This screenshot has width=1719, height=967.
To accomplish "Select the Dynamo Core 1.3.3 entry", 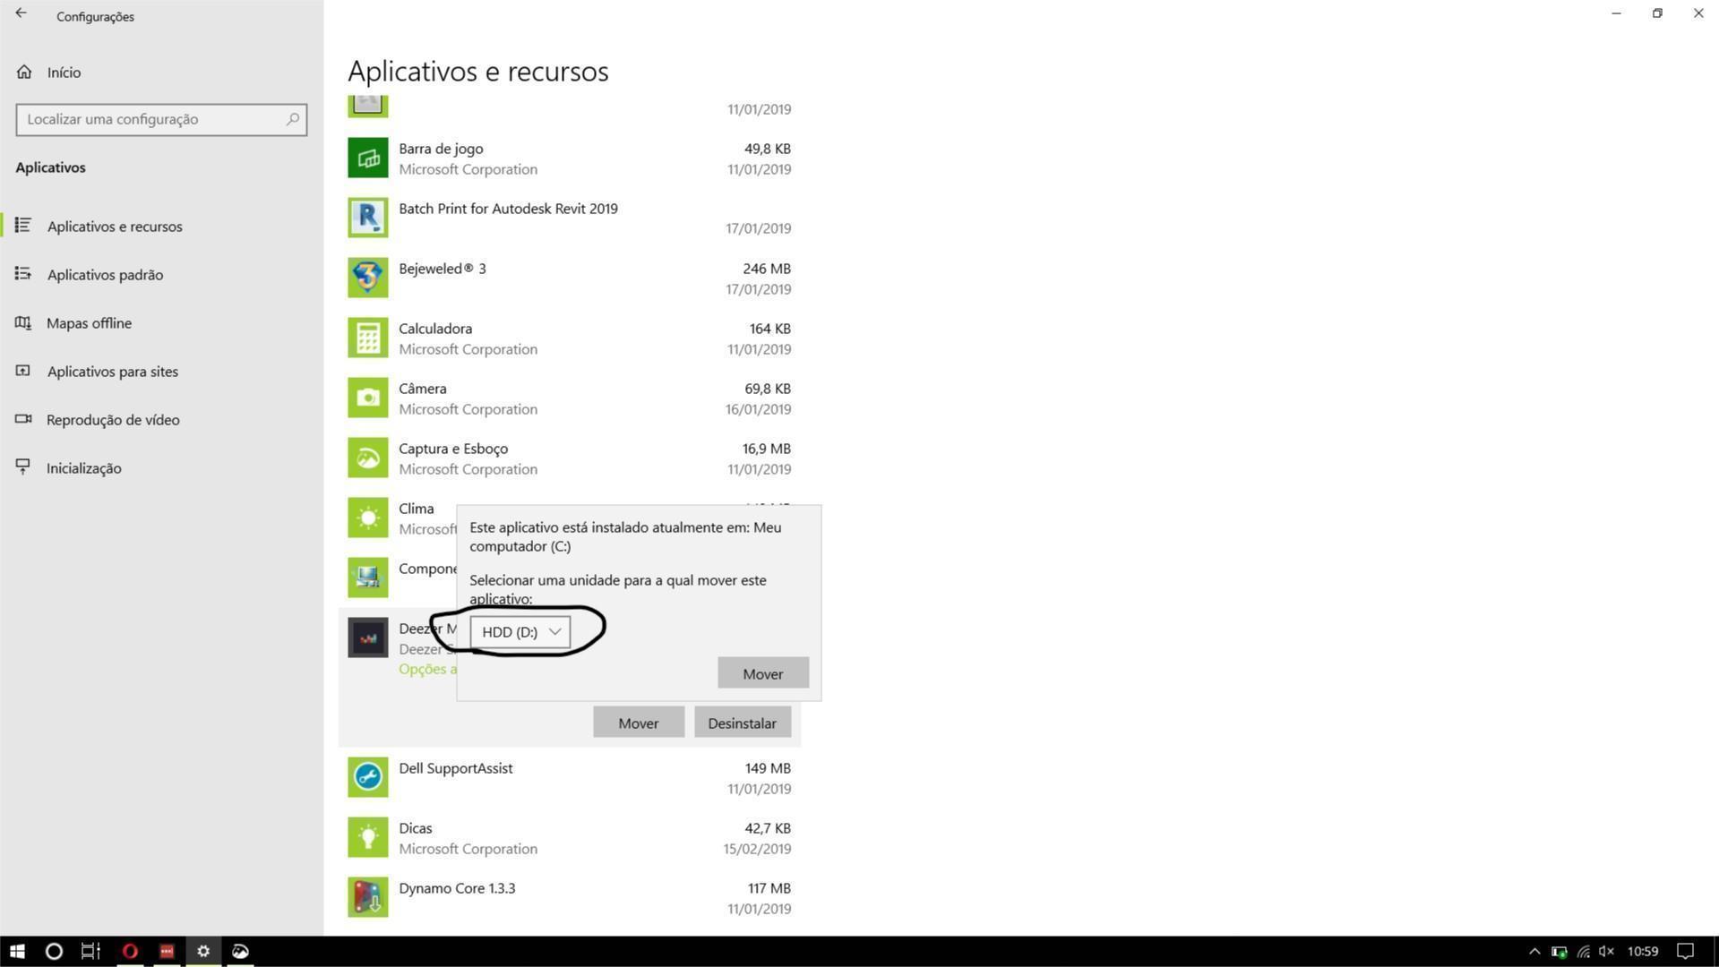I will point(457,888).
